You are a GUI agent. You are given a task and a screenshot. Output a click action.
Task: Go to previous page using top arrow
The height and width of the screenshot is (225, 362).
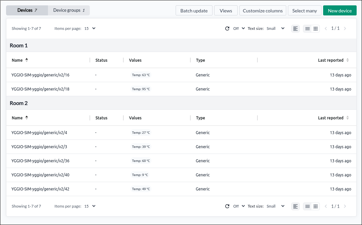(326, 29)
